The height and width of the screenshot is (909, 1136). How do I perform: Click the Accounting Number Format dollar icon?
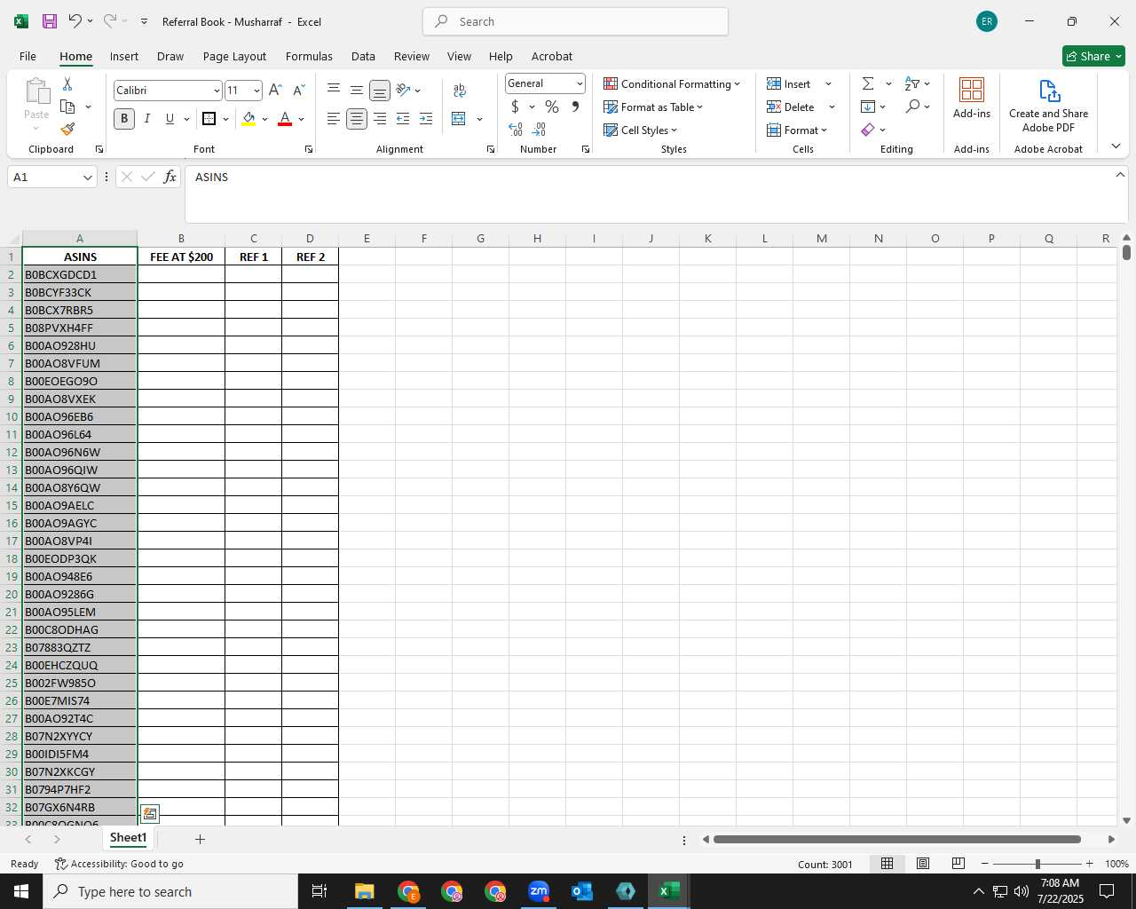click(515, 107)
